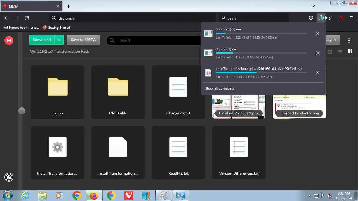The image size is (358, 201).
Task: Open the uBlock Origin extension
Action: pyautogui.click(x=341, y=18)
